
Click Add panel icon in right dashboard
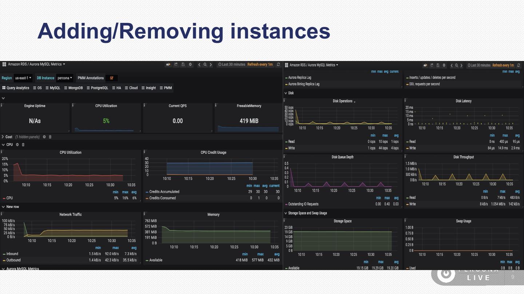pos(425,65)
